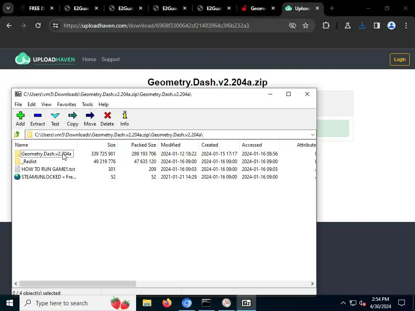Open the UploadHaven Support link
The image size is (415, 311).
(110, 59)
